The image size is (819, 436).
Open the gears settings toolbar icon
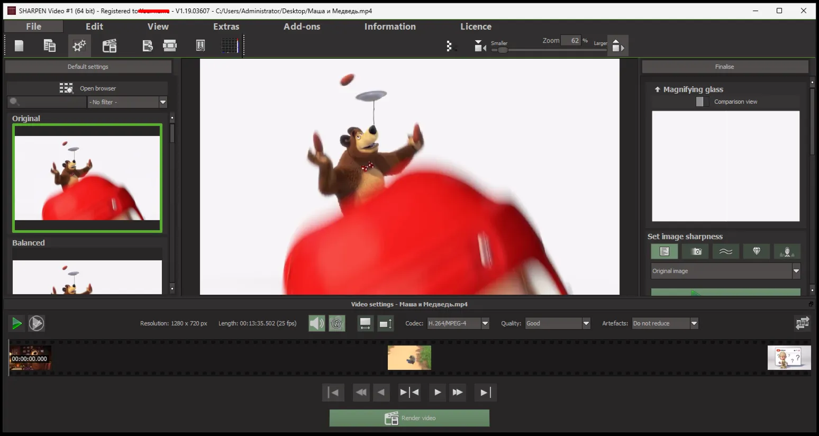(79, 46)
